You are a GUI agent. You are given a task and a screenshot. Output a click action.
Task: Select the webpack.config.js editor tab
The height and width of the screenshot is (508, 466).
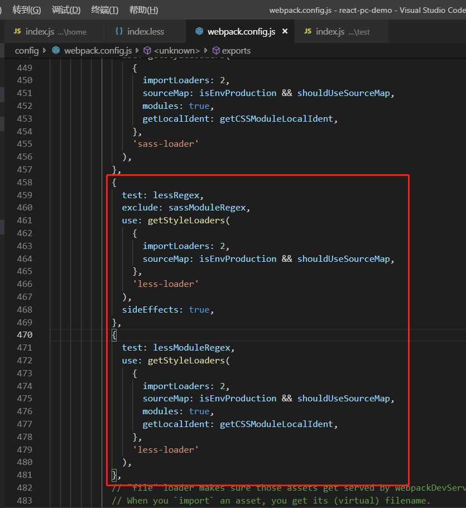click(241, 31)
